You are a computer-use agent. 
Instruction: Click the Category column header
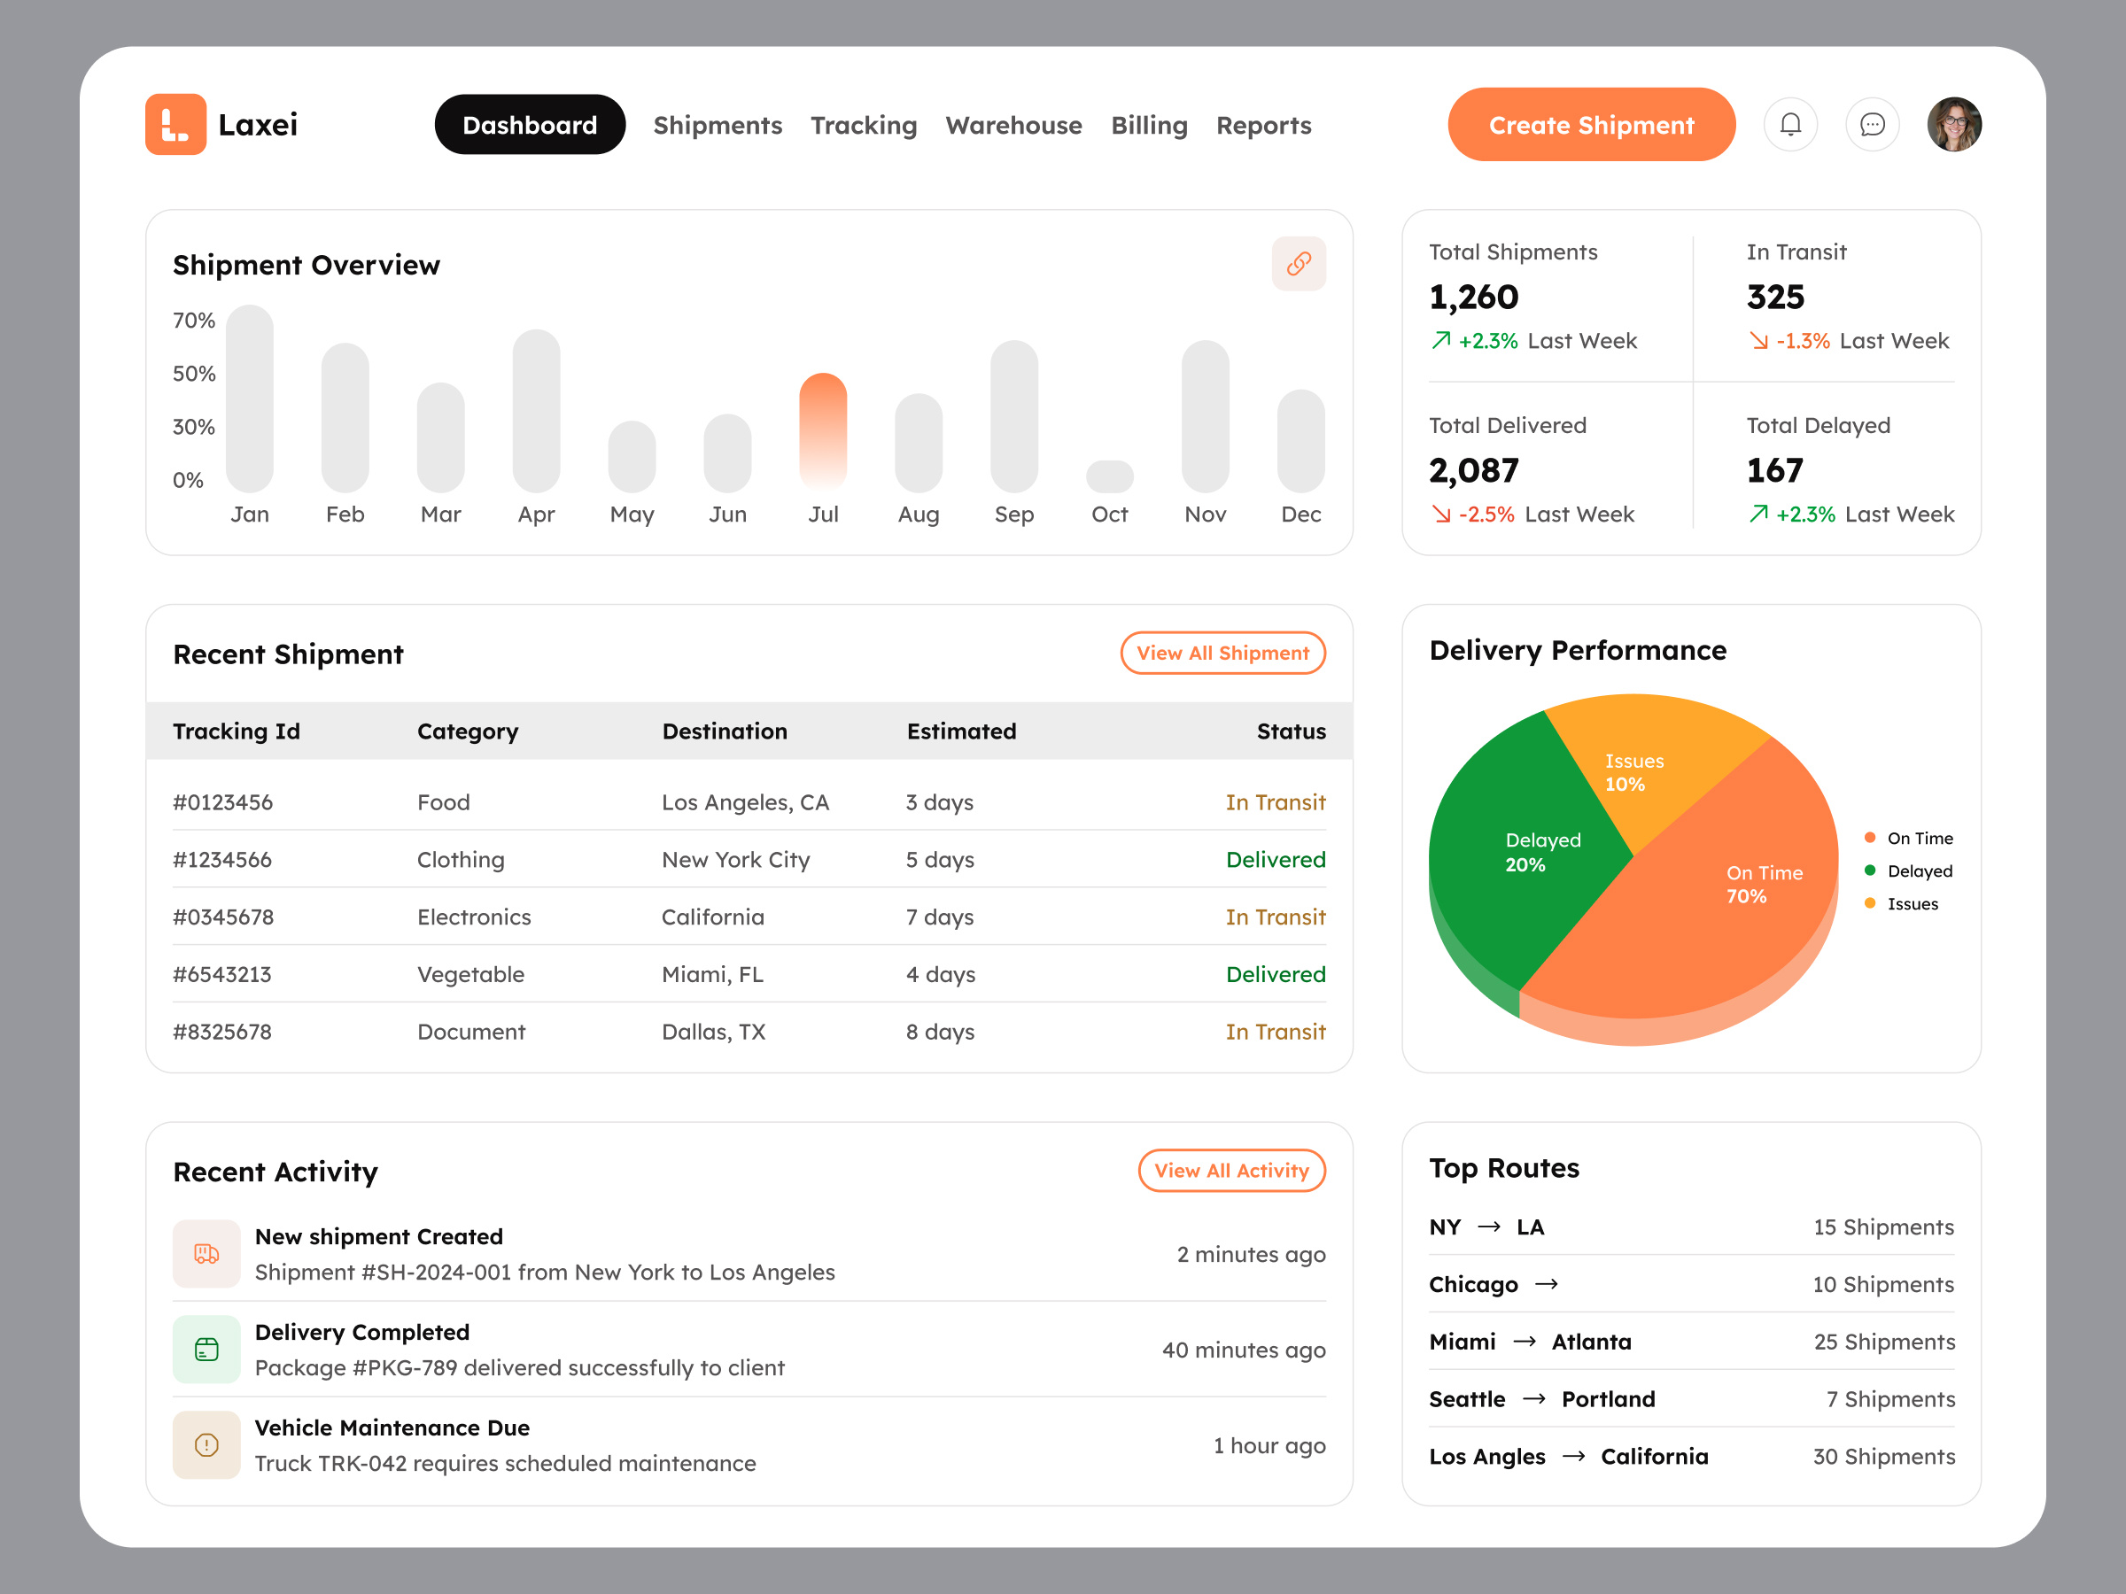467,731
